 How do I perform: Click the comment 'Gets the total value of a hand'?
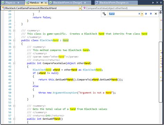(54, 109)
